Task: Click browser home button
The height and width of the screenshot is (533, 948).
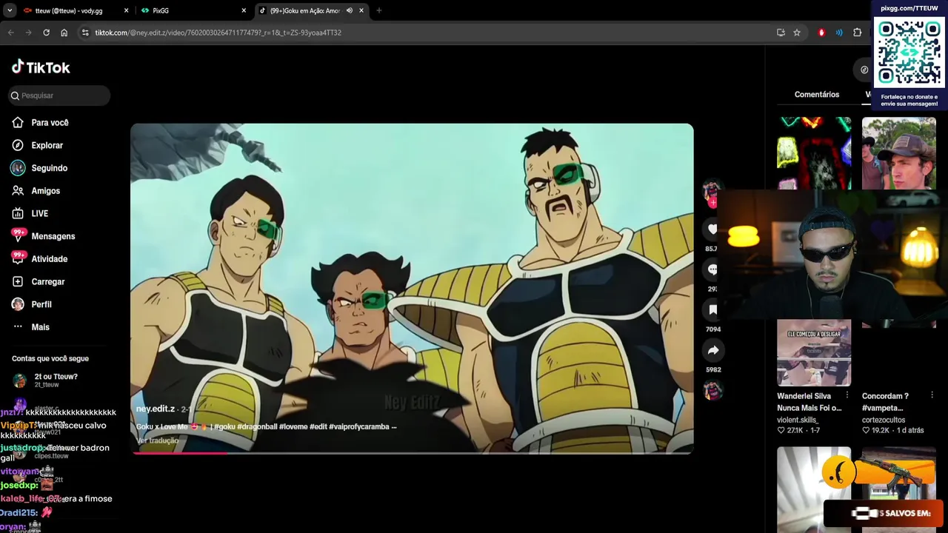Action: pos(64,33)
